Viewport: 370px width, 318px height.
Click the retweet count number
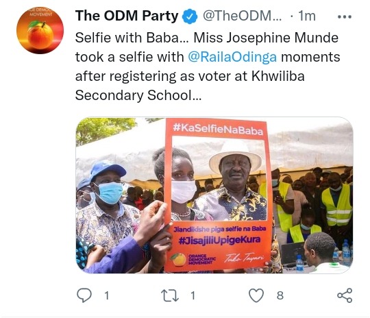[x=193, y=295]
